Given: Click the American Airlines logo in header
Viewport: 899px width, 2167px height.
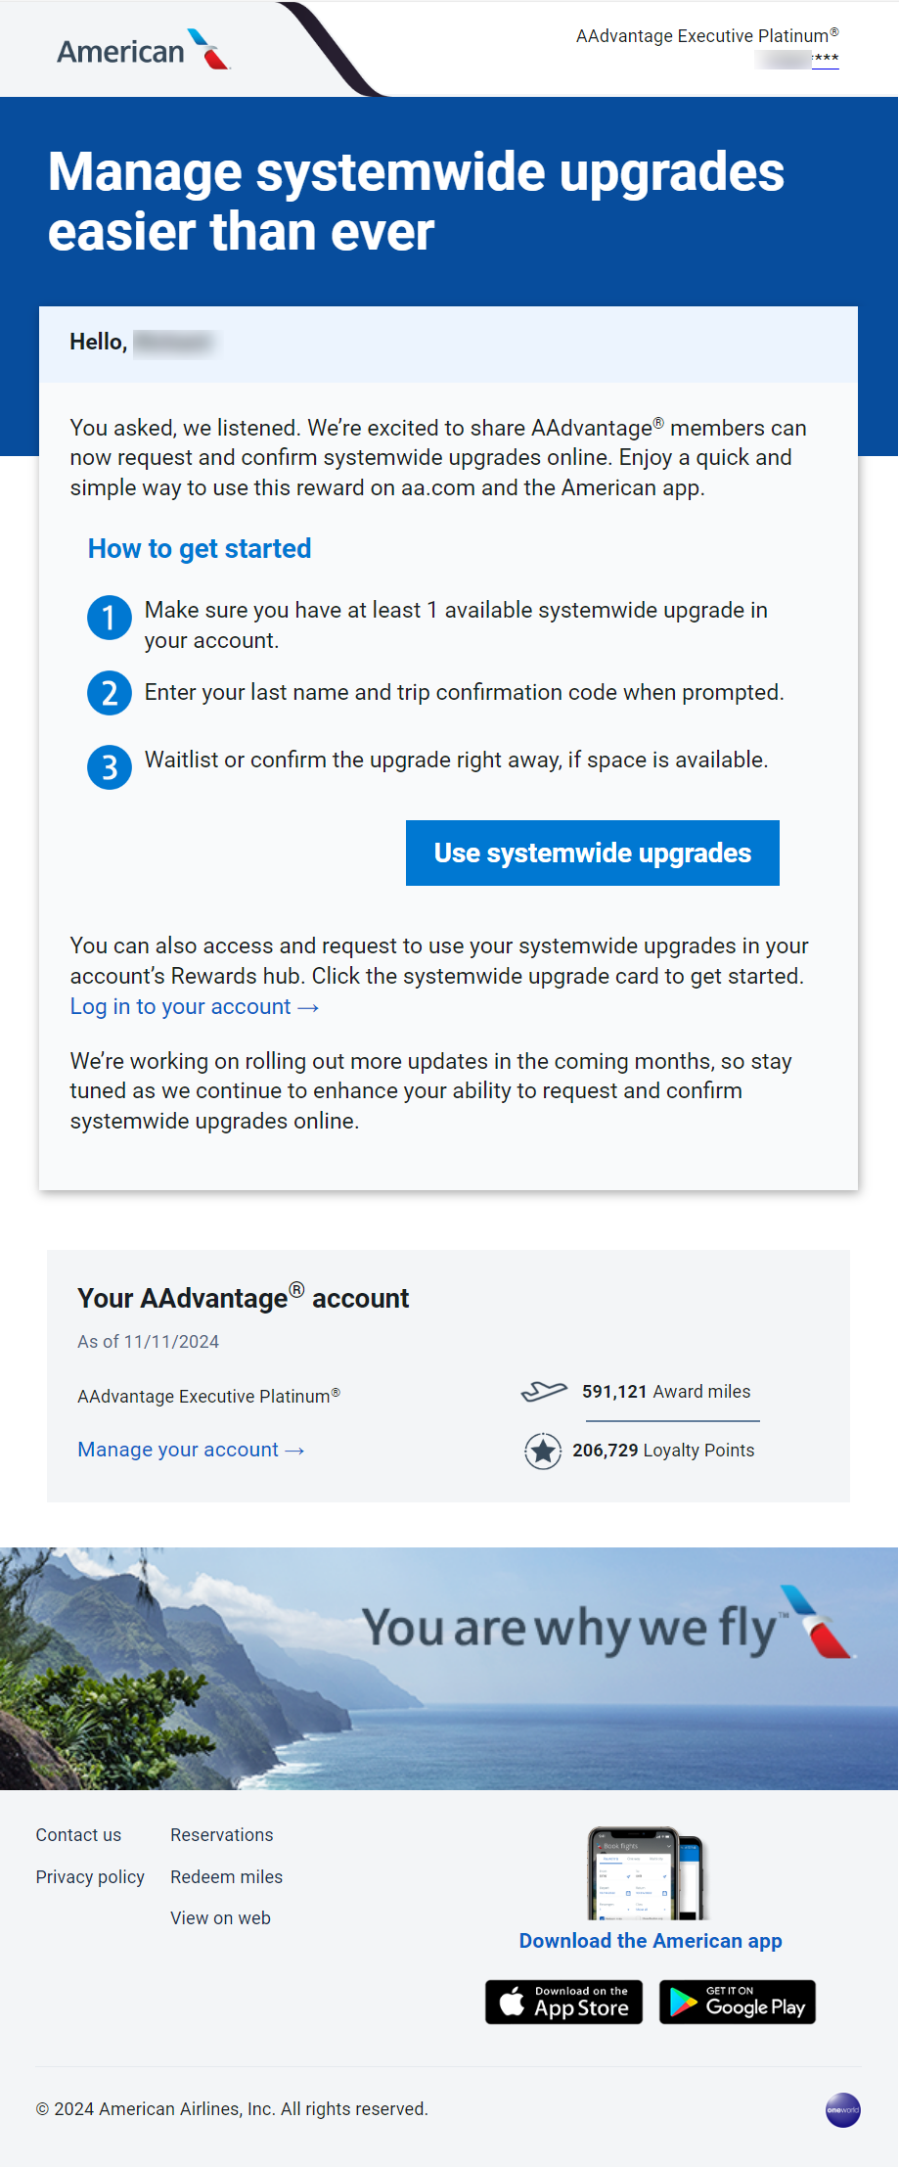Looking at the screenshot, I should tap(143, 51).
